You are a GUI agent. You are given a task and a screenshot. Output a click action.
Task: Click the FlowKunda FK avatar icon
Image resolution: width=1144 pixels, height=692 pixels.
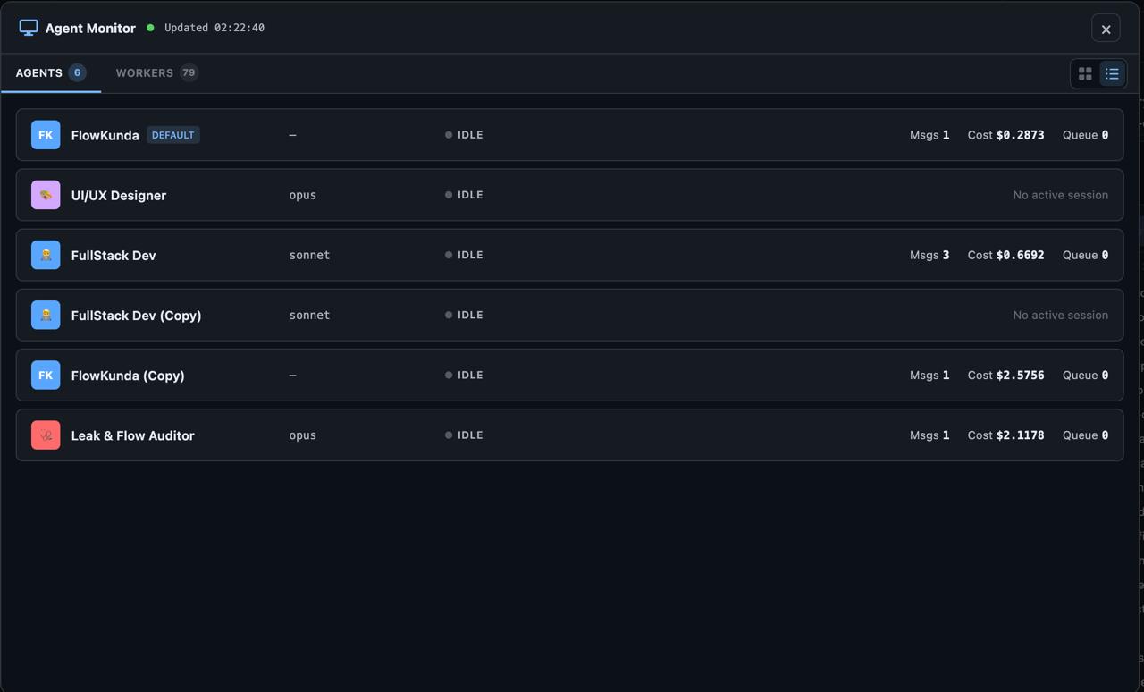point(46,135)
